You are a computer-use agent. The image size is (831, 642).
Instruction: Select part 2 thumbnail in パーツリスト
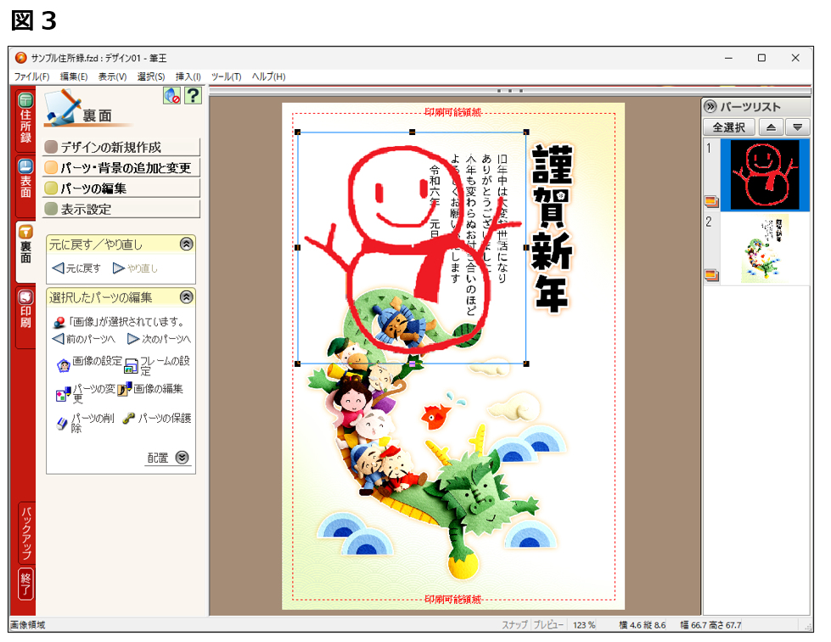[764, 247]
